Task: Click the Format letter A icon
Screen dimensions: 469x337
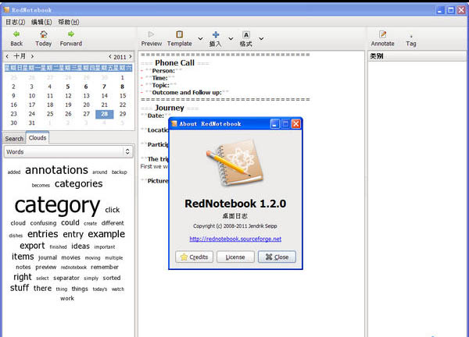Action: tap(246, 38)
